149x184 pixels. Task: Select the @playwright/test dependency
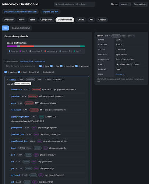20,117
